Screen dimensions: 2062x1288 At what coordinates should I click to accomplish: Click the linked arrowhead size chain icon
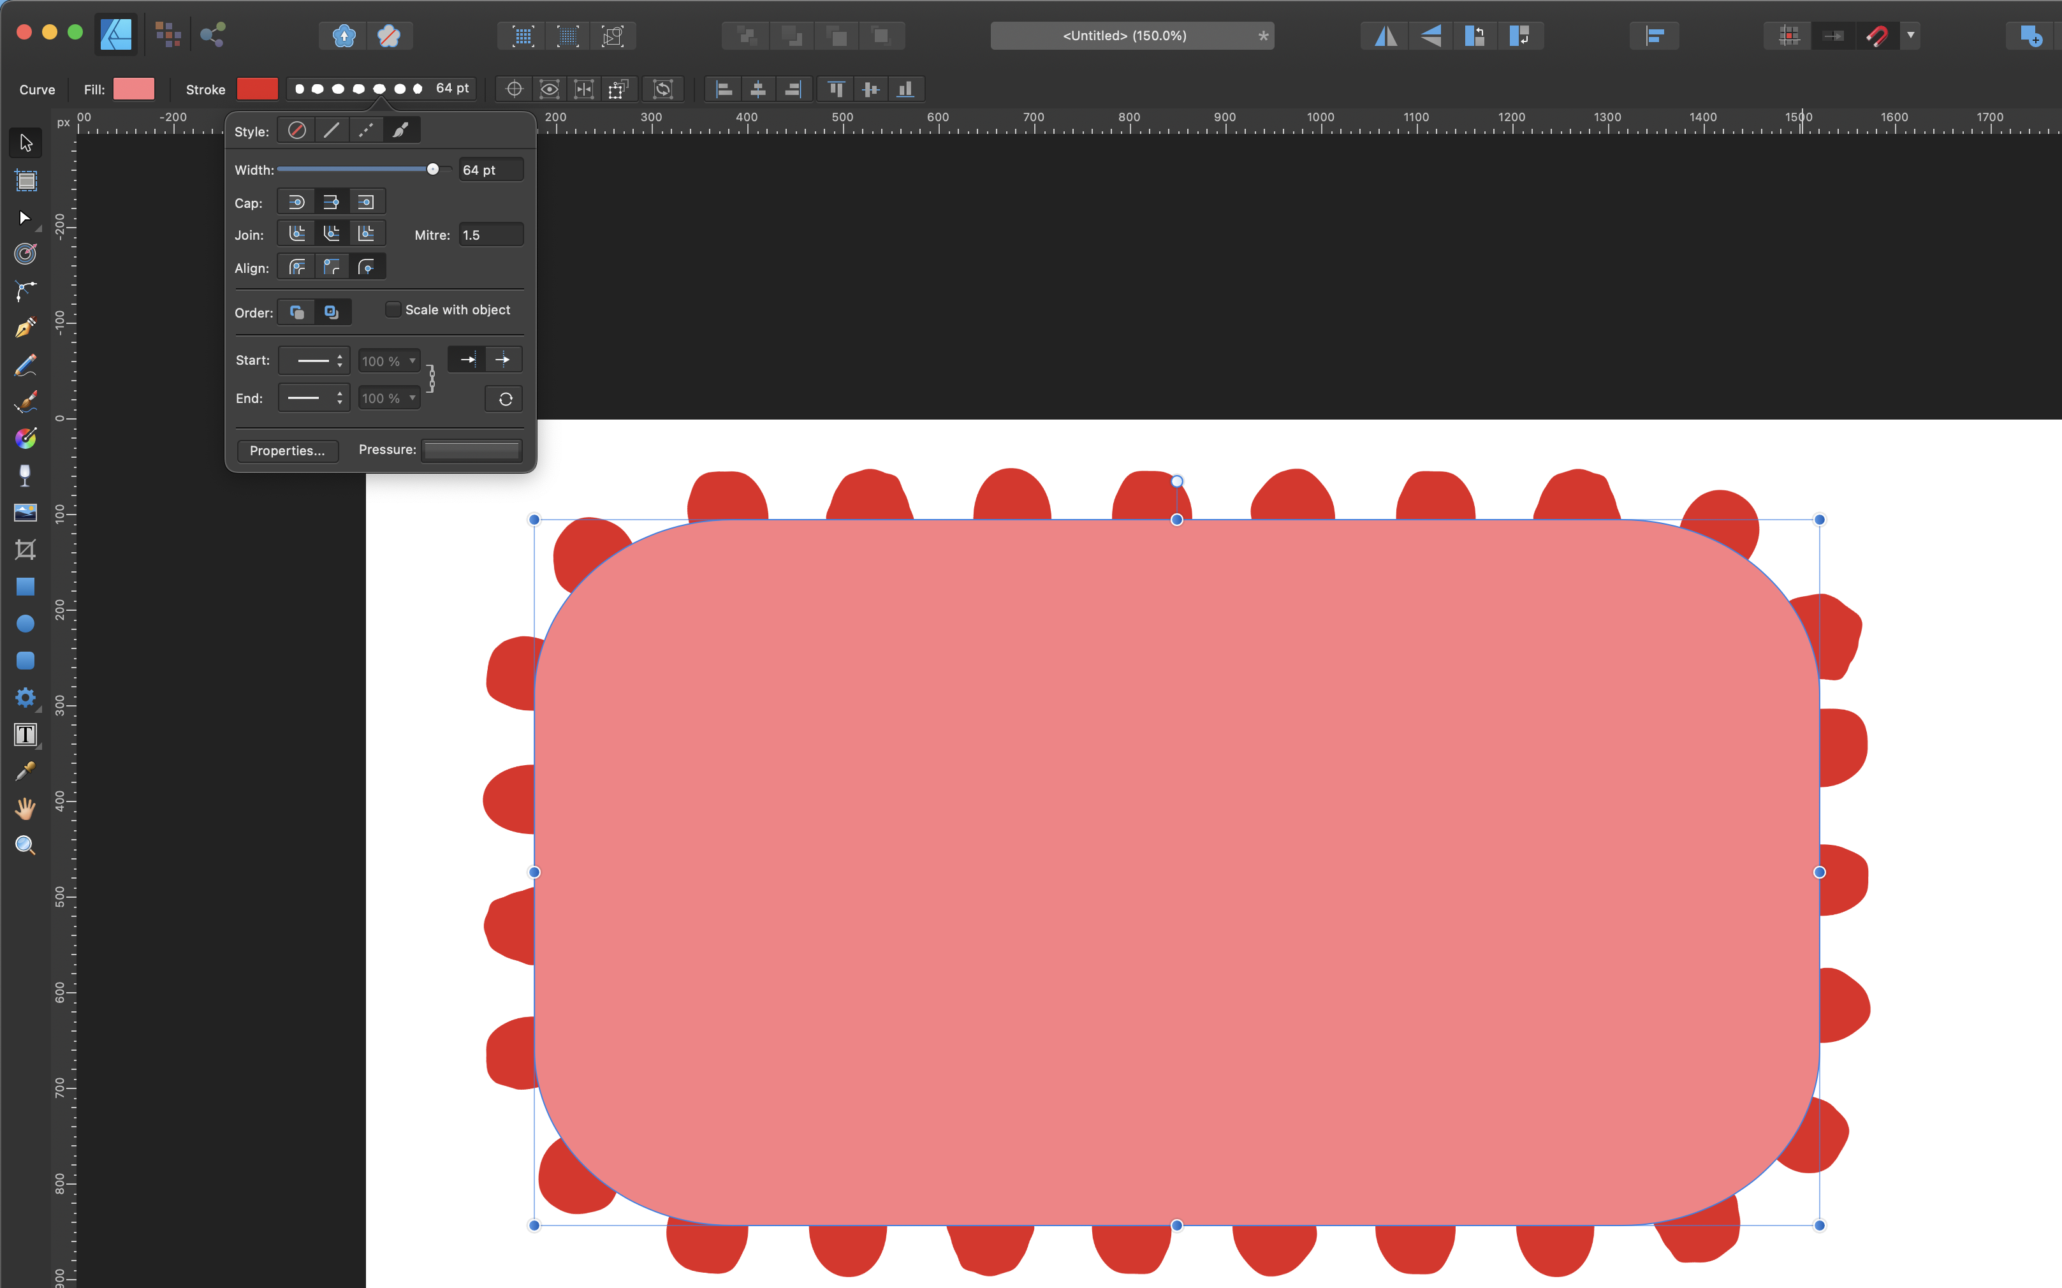point(431,379)
